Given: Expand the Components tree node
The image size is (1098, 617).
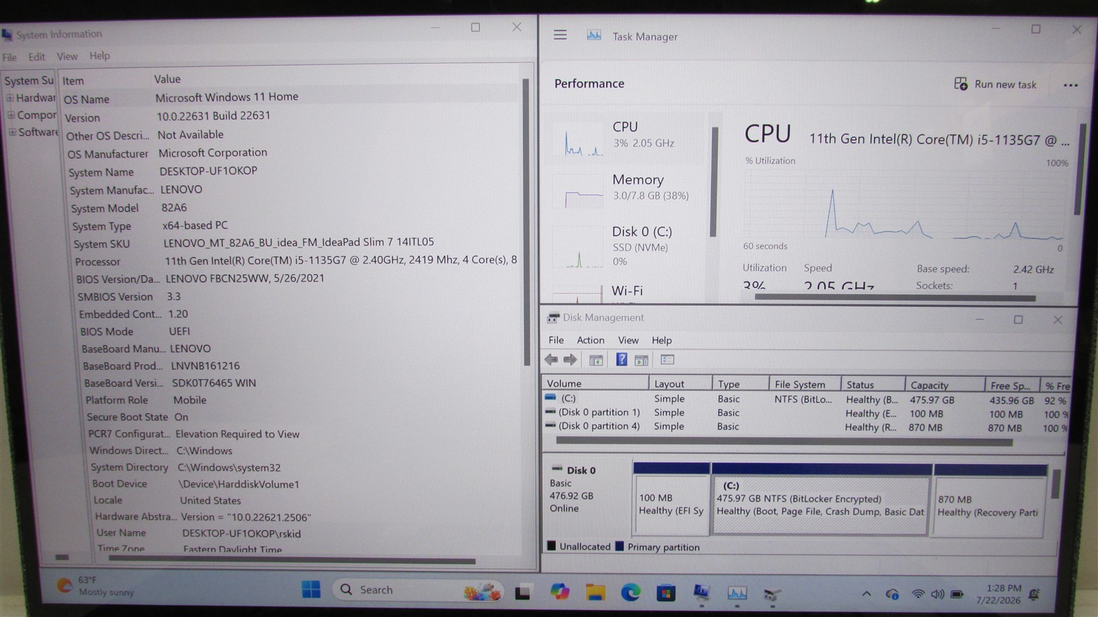Looking at the screenshot, I should click(x=11, y=115).
